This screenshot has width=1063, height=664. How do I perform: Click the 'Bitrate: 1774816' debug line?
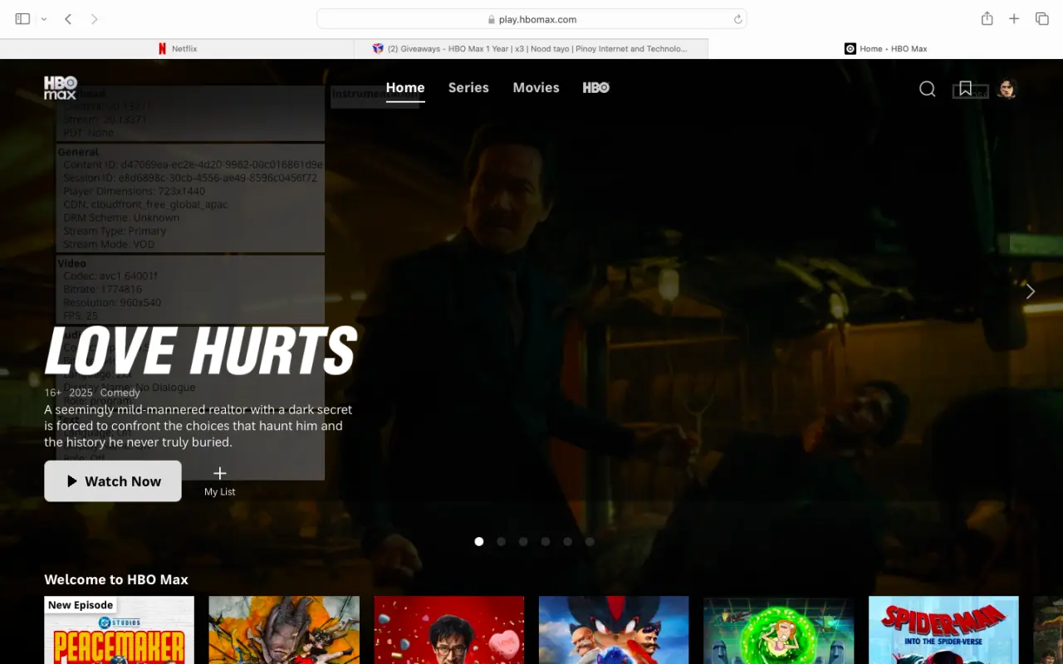tap(102, 290)
